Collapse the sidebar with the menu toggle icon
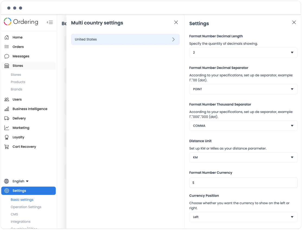302x230 pixels. coord(50,22)
